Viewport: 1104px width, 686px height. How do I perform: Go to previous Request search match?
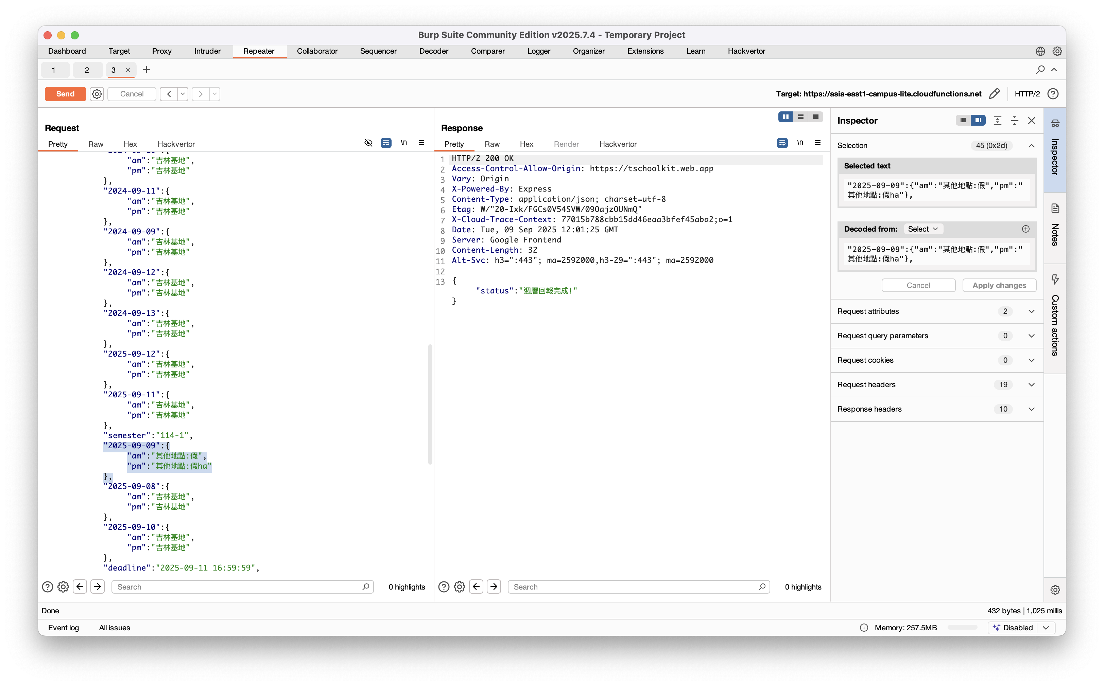80,587
